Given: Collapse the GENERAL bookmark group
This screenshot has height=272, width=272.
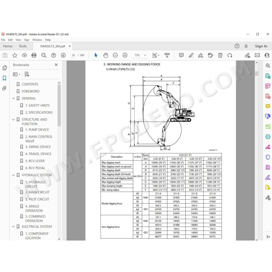Looking at the screenshot, I should pyautogui.click(x=13, y=98).
